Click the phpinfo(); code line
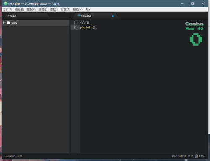210x161 pixels. (x=89, y=27)
